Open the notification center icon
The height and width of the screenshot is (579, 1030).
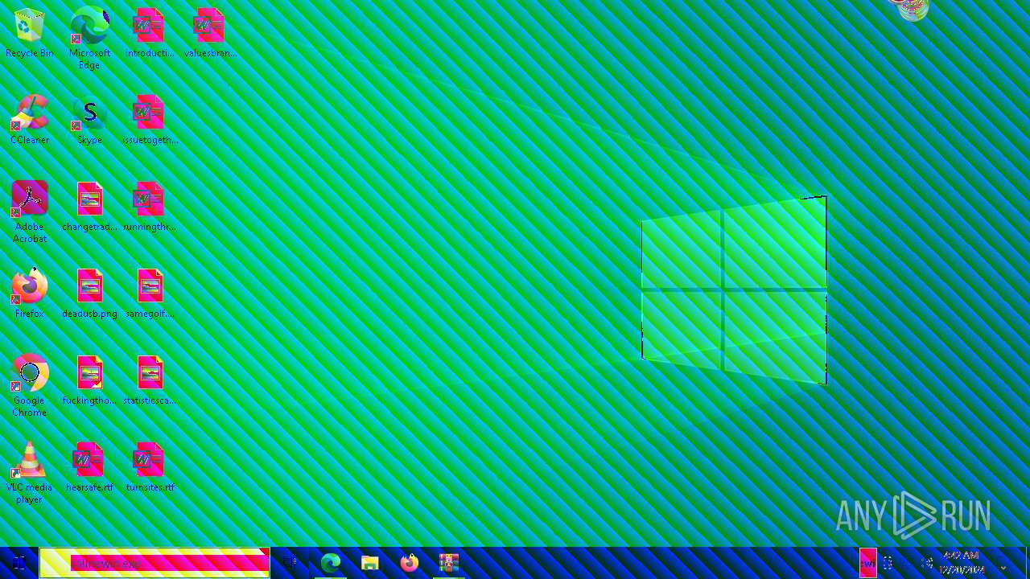click(x=1003, y=567)
